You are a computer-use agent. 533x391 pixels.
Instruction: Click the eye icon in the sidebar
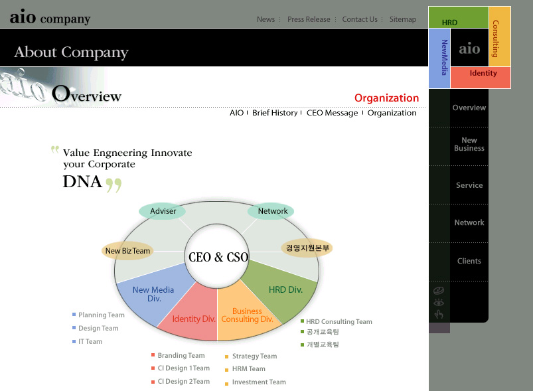point(439,302)
